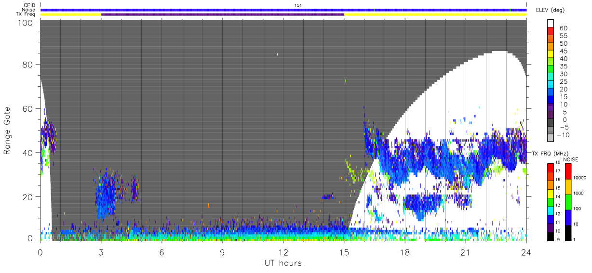Click the yellow TX Freq segment after 15 UT
The image size is (592, 273).
pyautogui.click(x=435, y=14)
